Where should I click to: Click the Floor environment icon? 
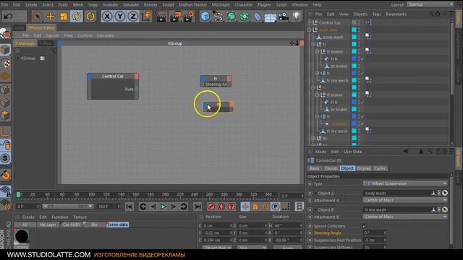(270, 17)
